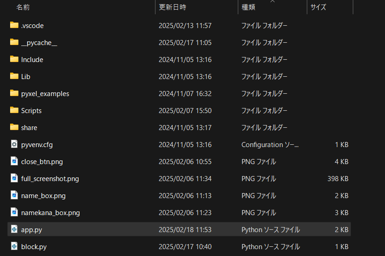Select name_box.png file name

click(43, 196)
